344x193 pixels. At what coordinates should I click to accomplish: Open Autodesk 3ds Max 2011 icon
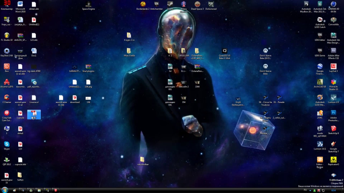[320, 7]
